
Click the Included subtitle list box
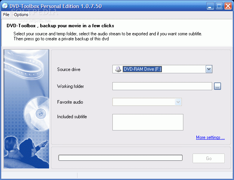[x=148, y=122]
